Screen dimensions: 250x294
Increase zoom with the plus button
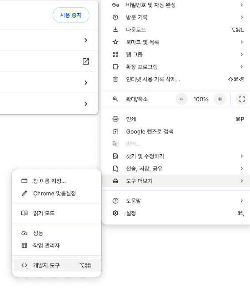point(220,99)
